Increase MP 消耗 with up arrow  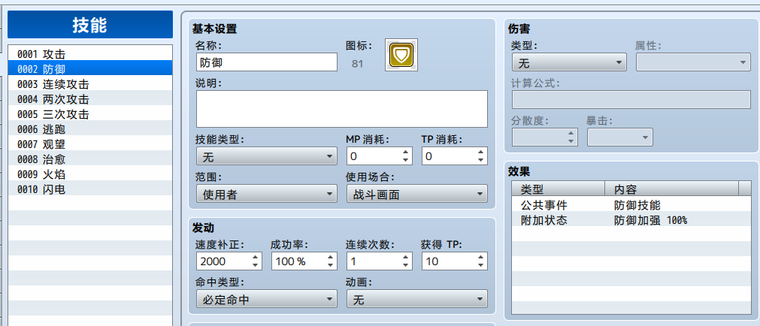405,152
